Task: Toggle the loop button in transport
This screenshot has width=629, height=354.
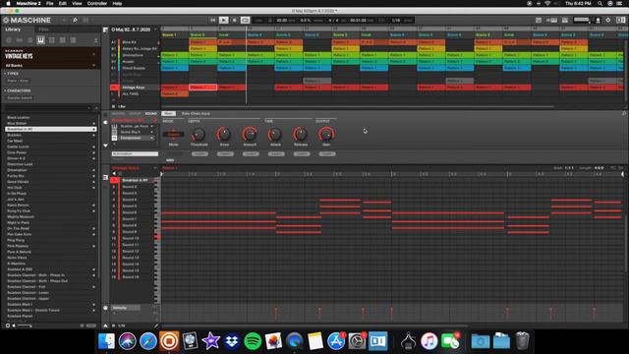Action: pos(245,20)
